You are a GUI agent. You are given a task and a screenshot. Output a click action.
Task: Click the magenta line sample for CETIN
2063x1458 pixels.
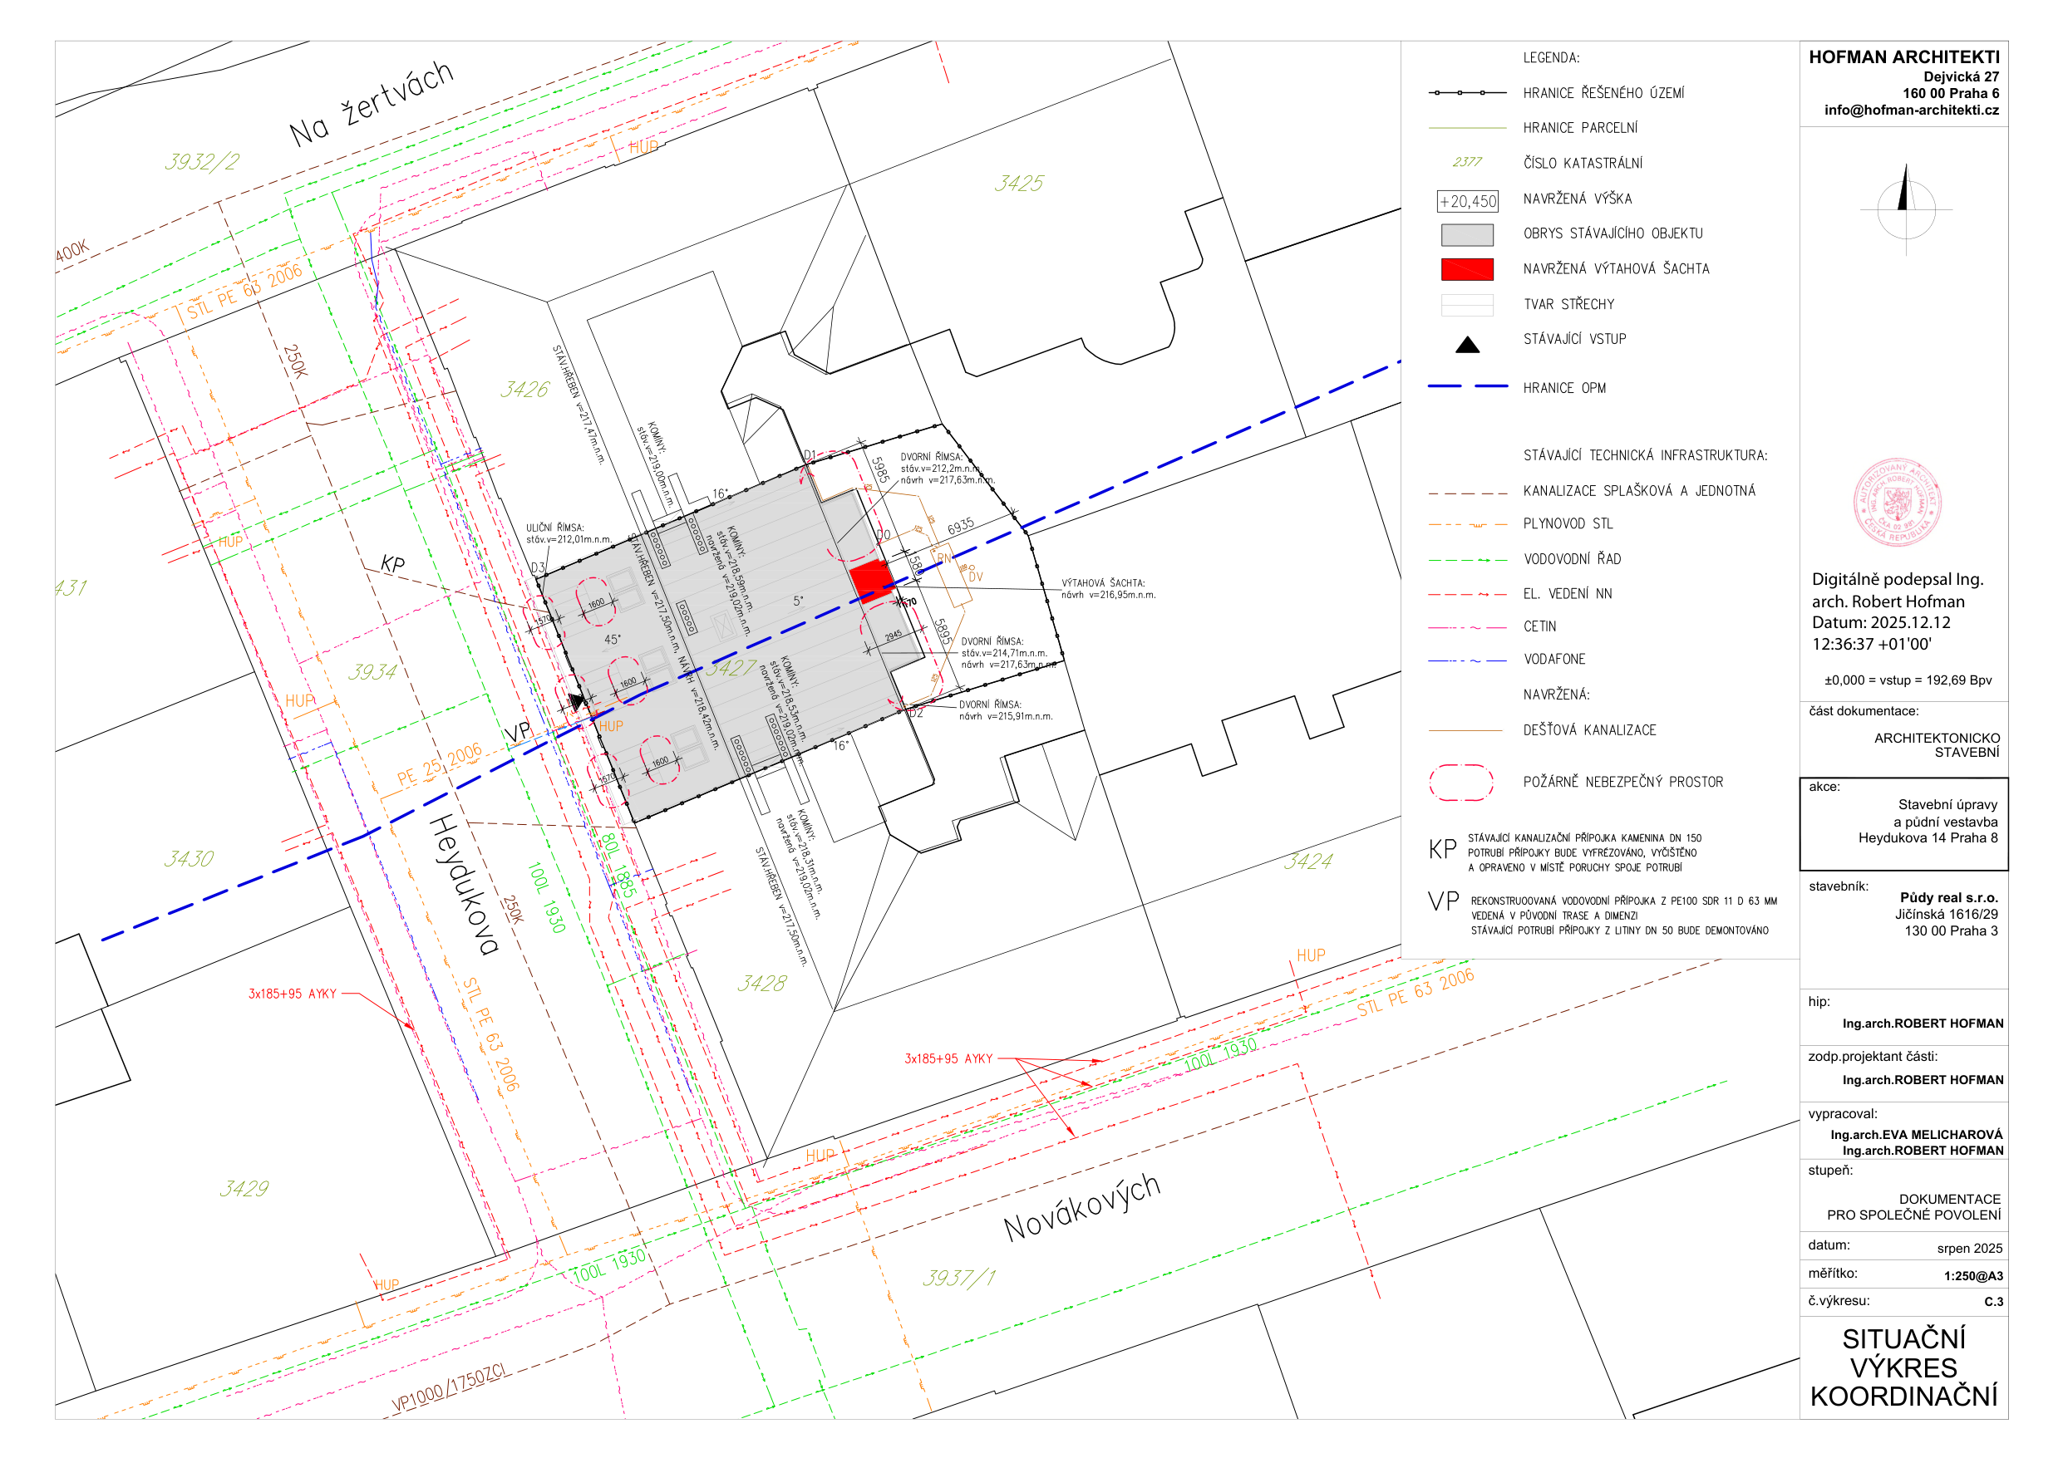[1467, 627]
